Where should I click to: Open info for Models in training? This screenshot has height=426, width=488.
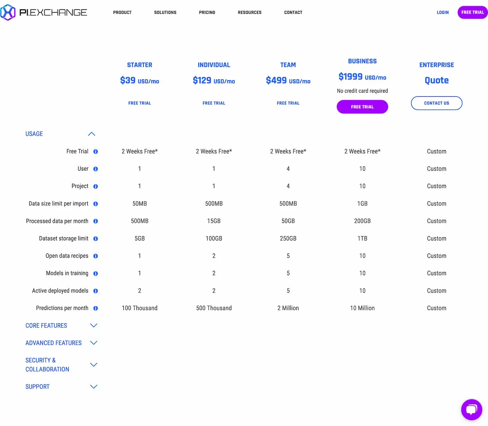(95, 273)
